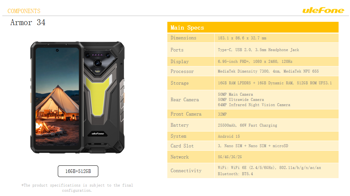Click the System label cell
The width and height of the screenshot is (350, 196).
click(x=191, y=136)
